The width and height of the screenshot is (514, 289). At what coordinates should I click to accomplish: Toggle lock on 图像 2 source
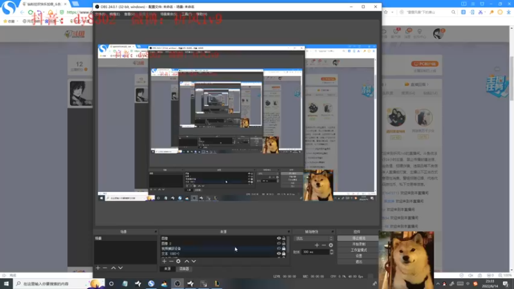284,243
